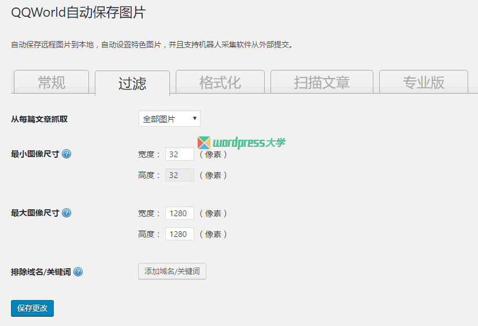Image resolution: width=478 pixels, height=326 pixels.
Task: Go to the 扫描文章 tab
Action: [x=322, y=82]
